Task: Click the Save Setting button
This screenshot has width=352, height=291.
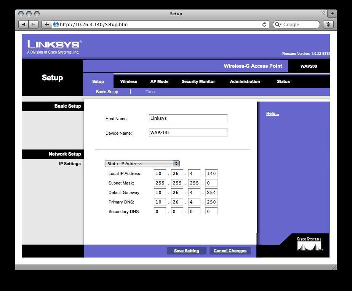Action: click(187, 251)
